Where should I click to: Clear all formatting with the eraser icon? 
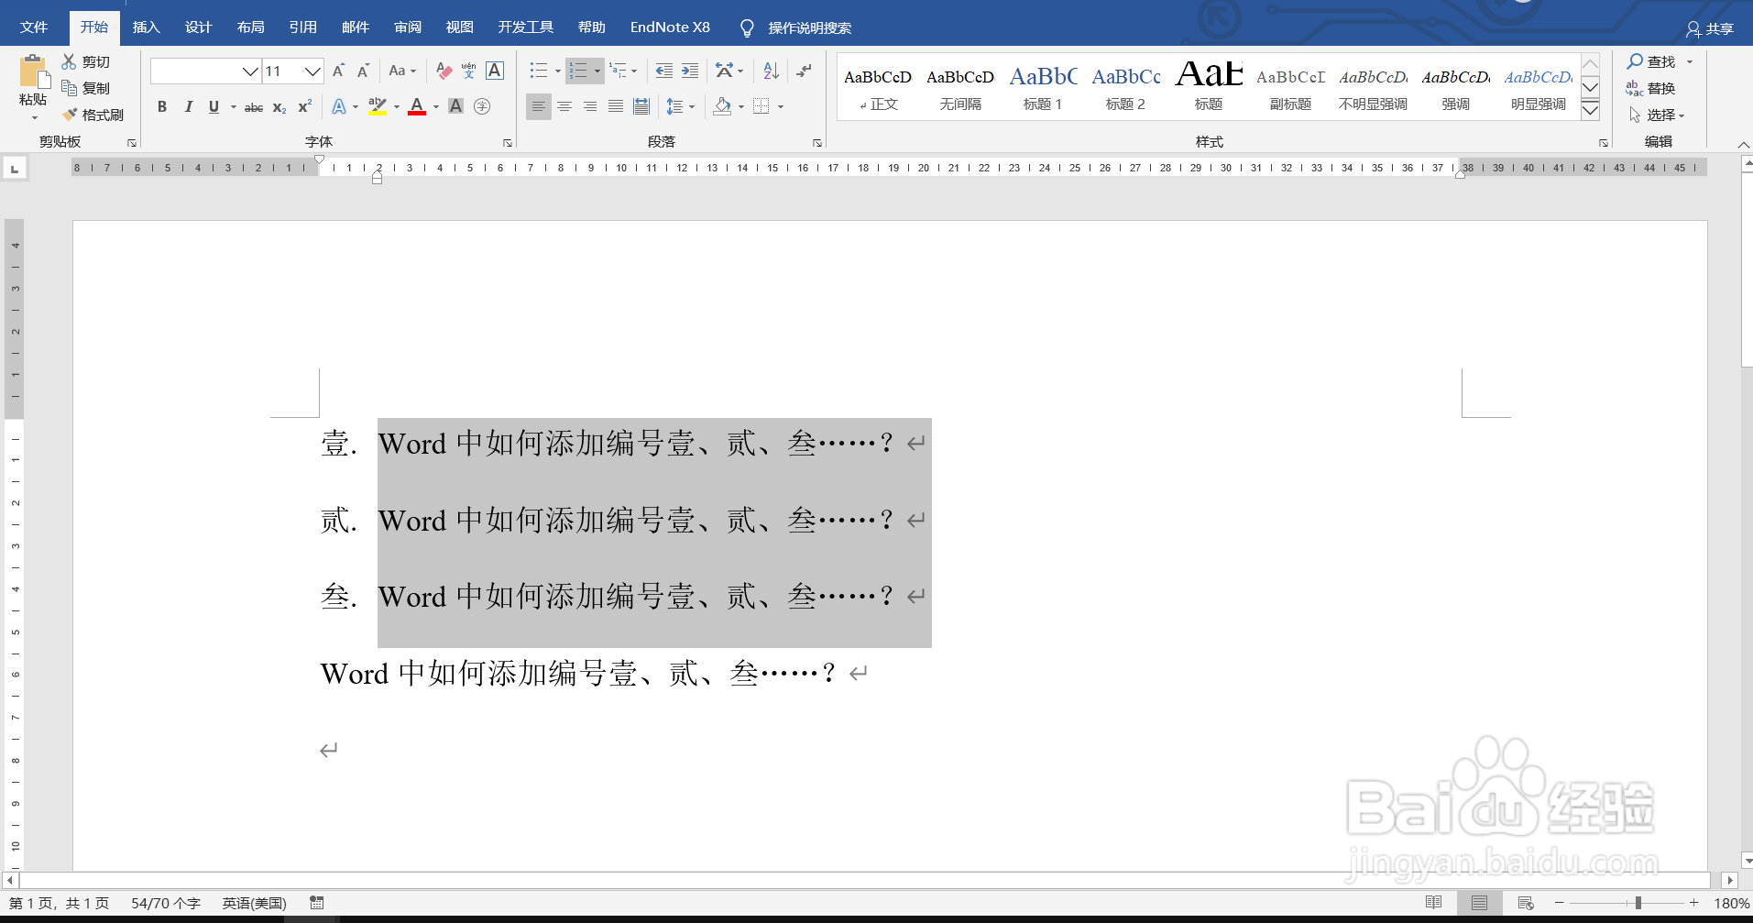coord(444,71)
